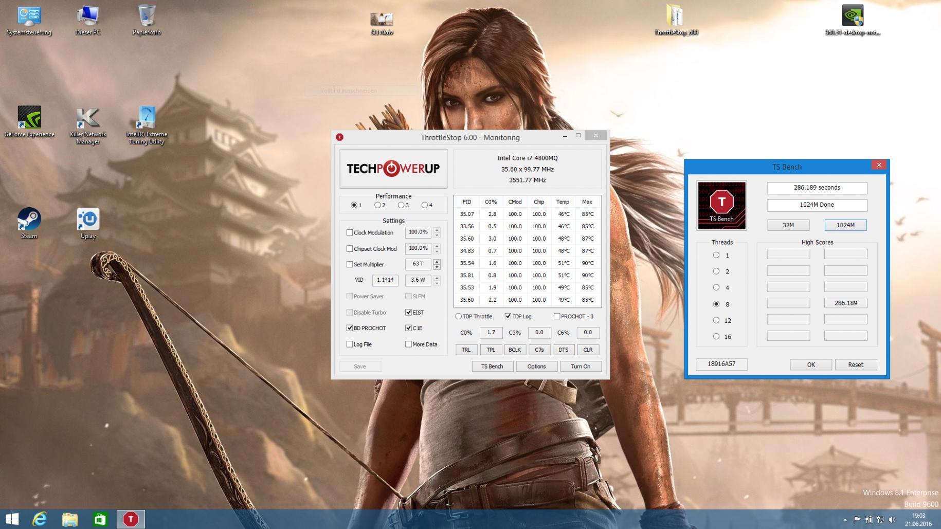This screenshot has height=529, width=941.
Task: Click the Turn On button
Action: point(581,367)
